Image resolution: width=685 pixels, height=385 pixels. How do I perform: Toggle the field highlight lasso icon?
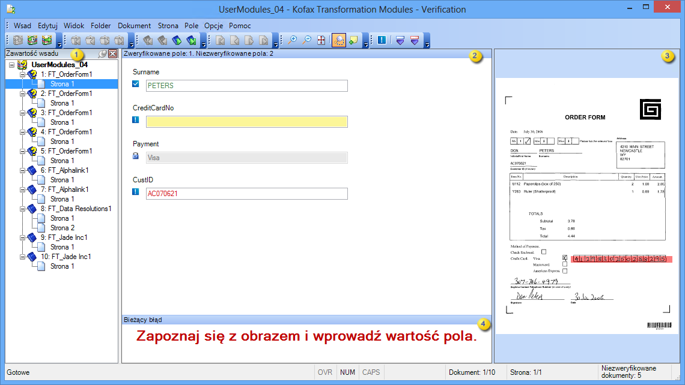tap(339, 40)
